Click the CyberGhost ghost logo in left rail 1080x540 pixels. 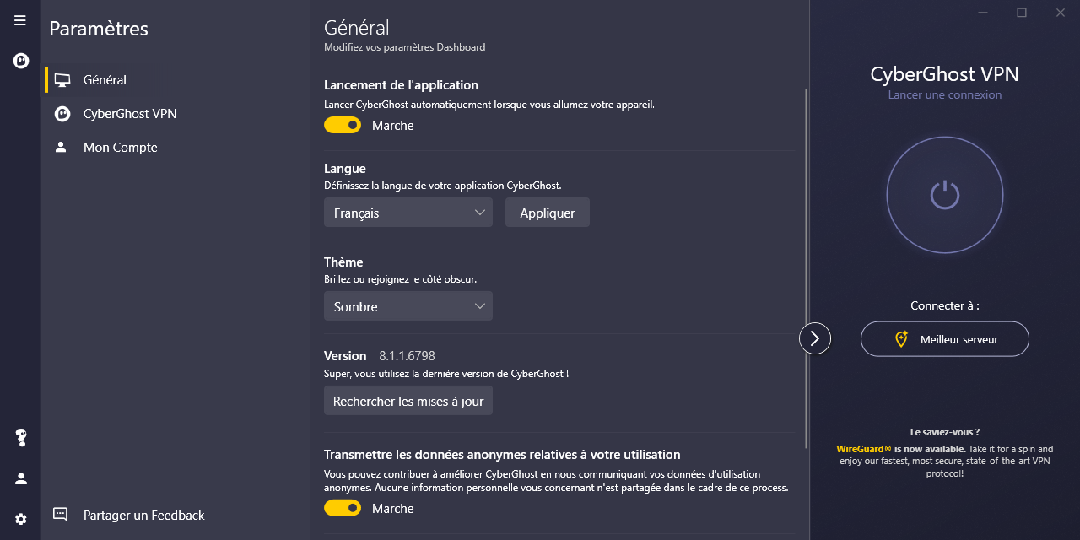point(21,61)
